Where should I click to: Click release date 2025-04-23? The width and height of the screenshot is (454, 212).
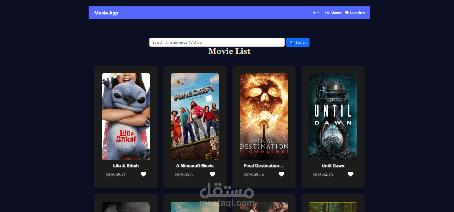click(323, 175)
